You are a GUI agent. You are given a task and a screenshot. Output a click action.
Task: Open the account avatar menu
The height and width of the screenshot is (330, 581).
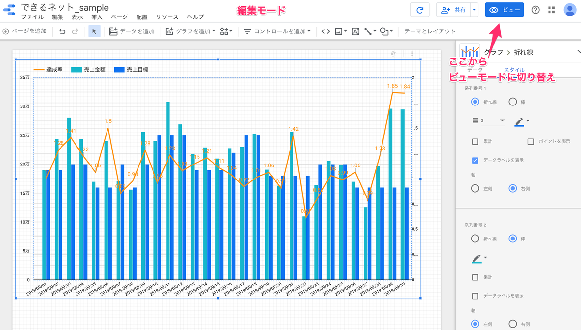tap(569, 10)
